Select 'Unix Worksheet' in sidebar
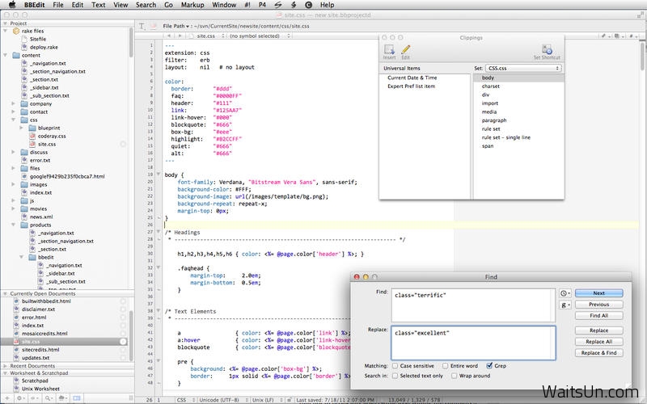Viewport: 647px width, 404px height. click(x=40, y=389)
